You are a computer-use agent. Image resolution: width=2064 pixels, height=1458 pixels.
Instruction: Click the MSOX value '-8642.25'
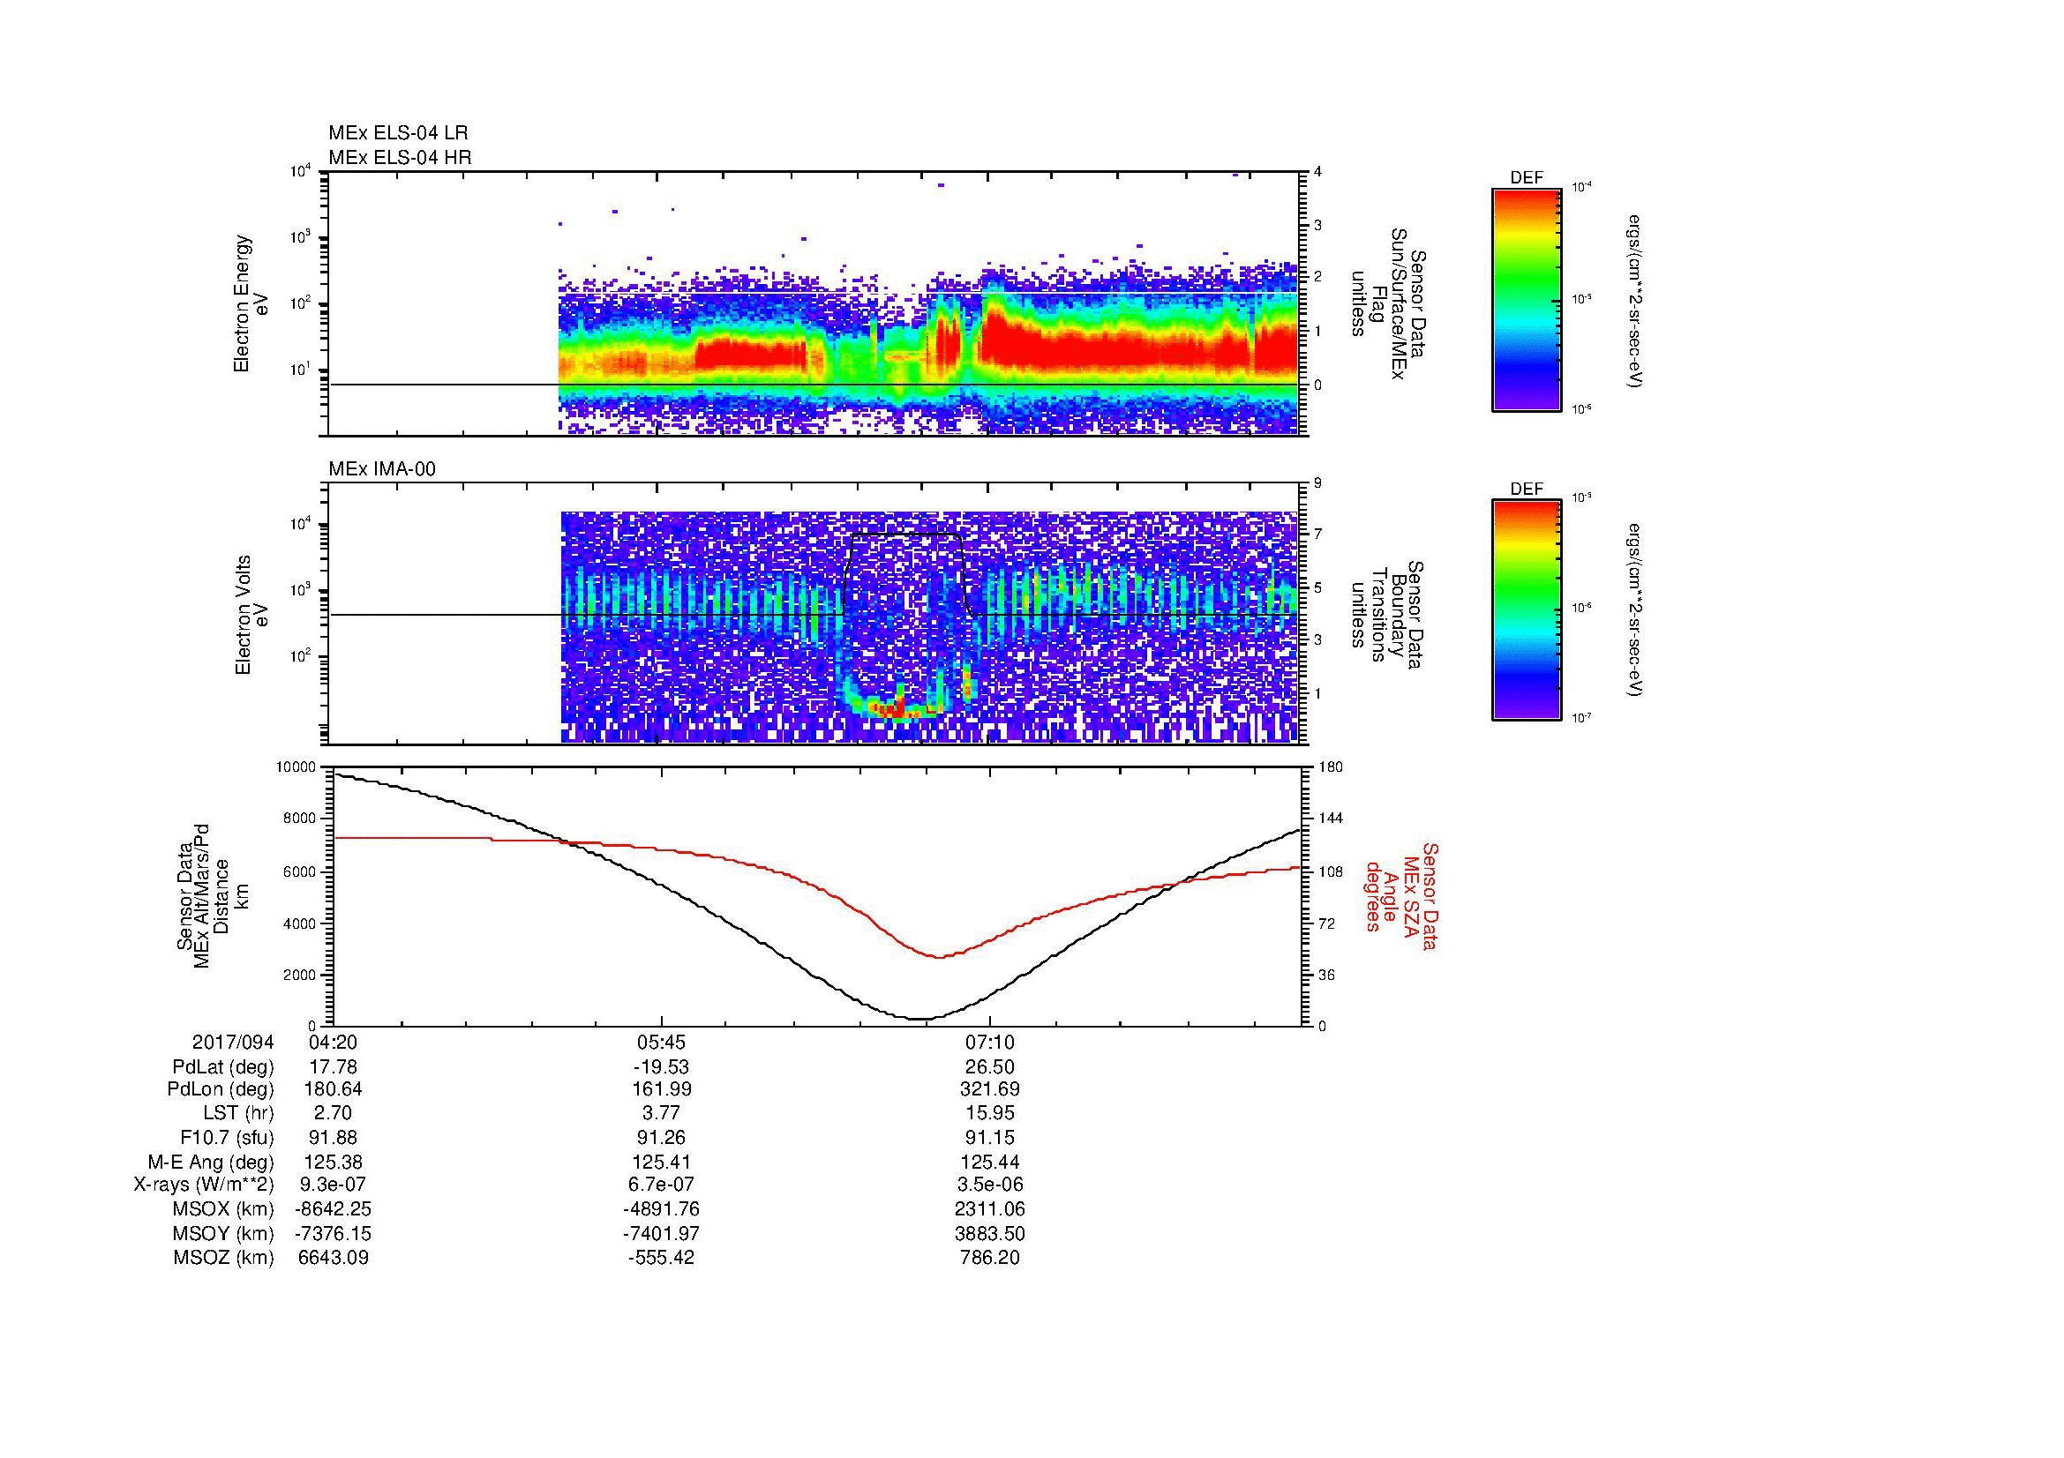tap(333, 1209)
